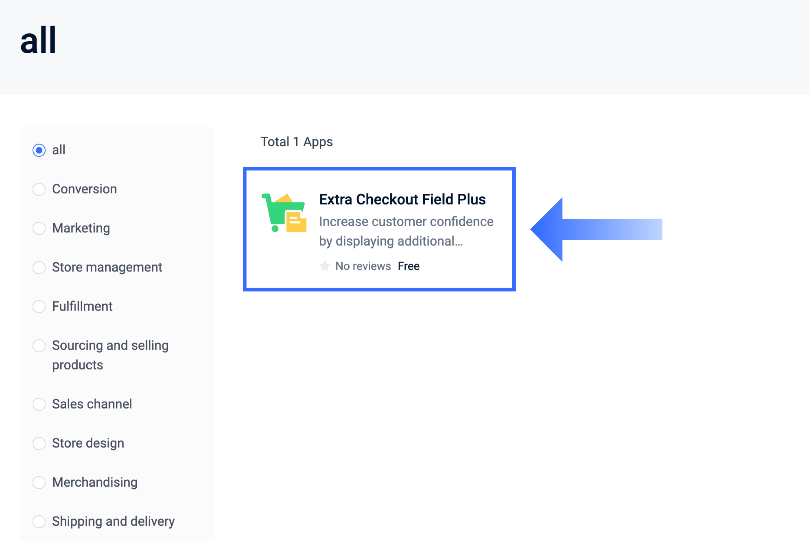Choose the Store management radio option
This screenshot has width=809, height=541.
point(39,267)
